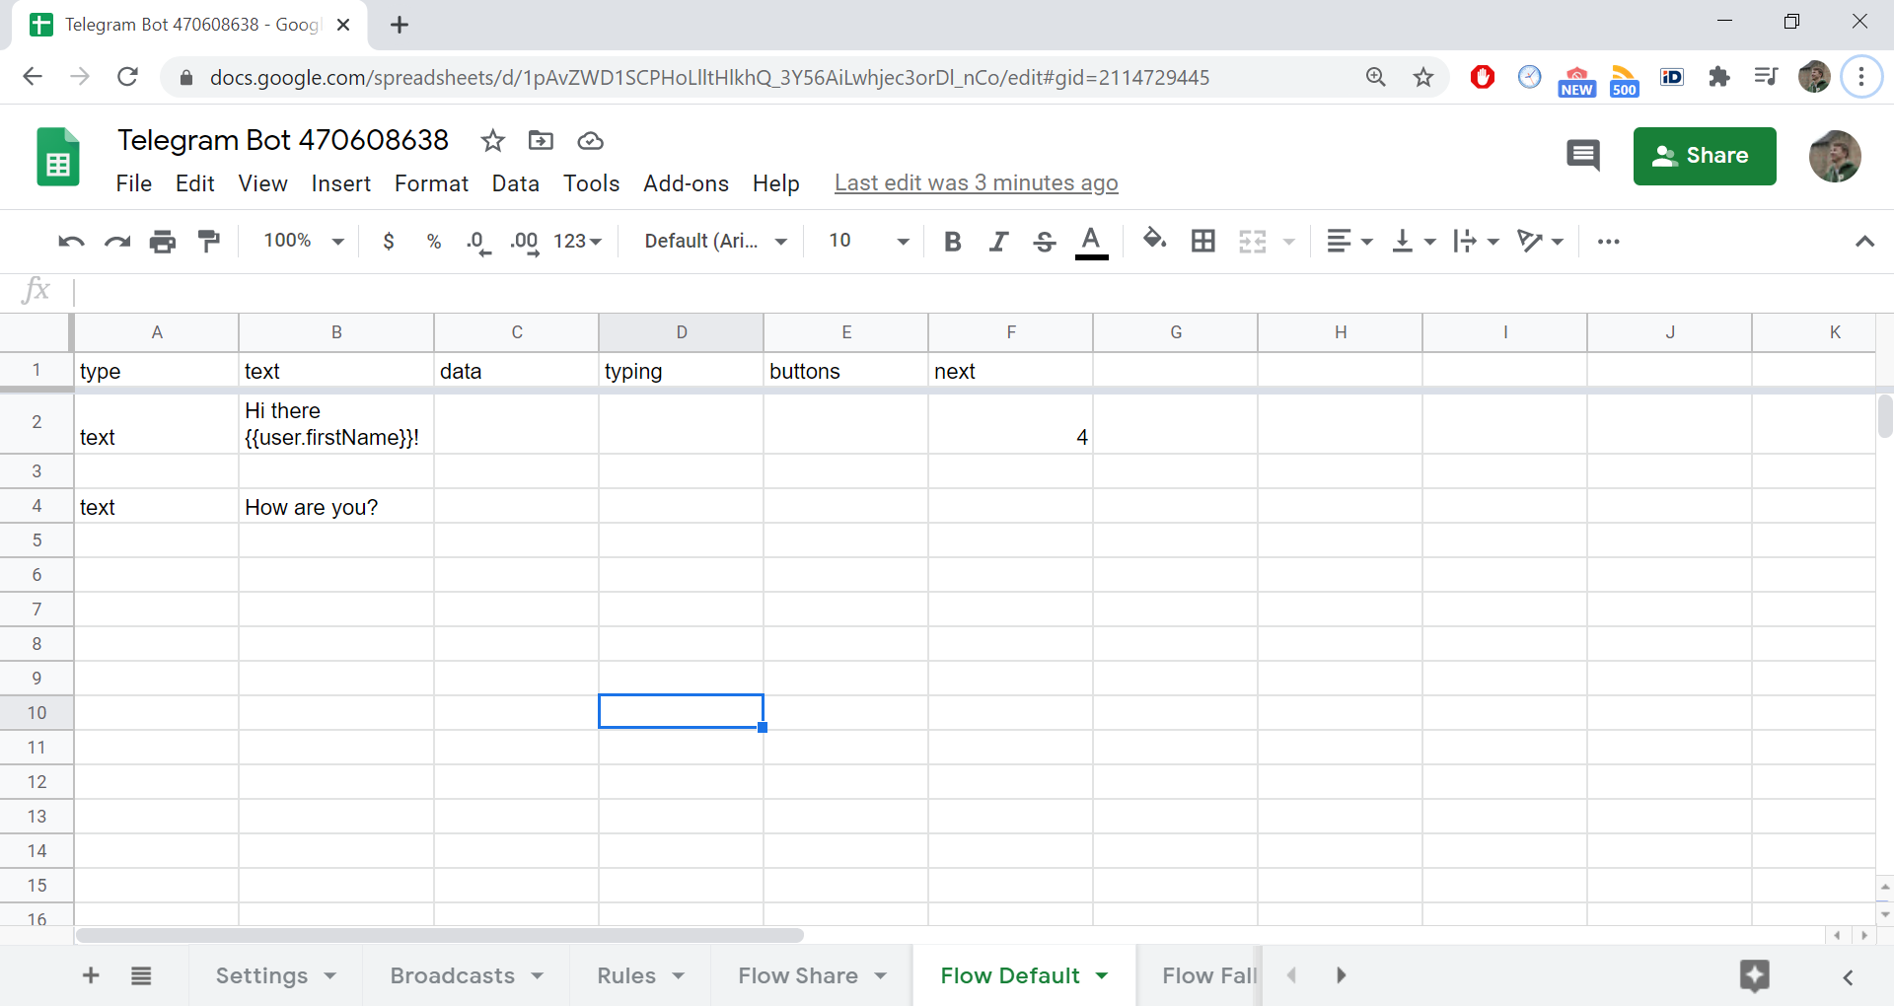
Task: Click the Chrome extensions puzzle icon
Action: pyautogui.click(x=1719, y=77)
